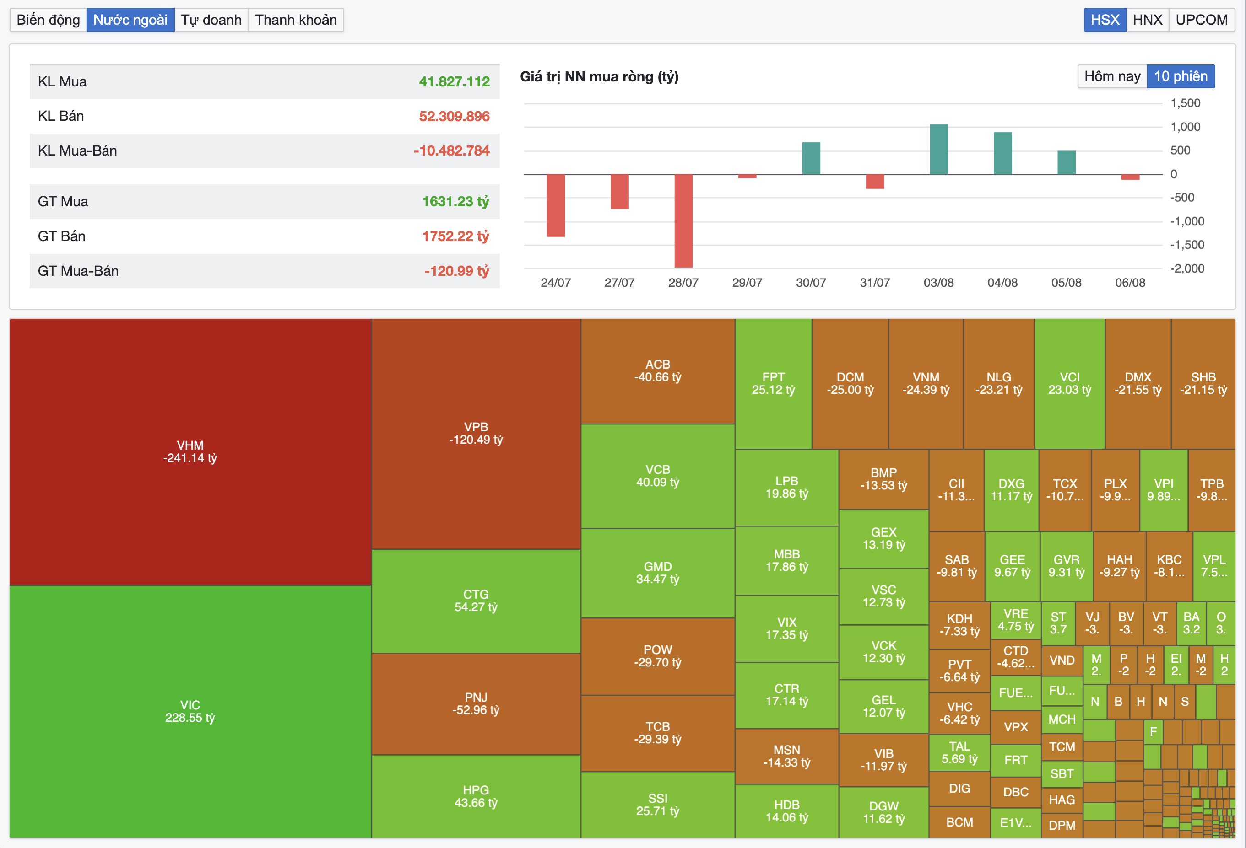
Task: Click the NLG -23.21 tỷ block
Action: pos(999,384)
